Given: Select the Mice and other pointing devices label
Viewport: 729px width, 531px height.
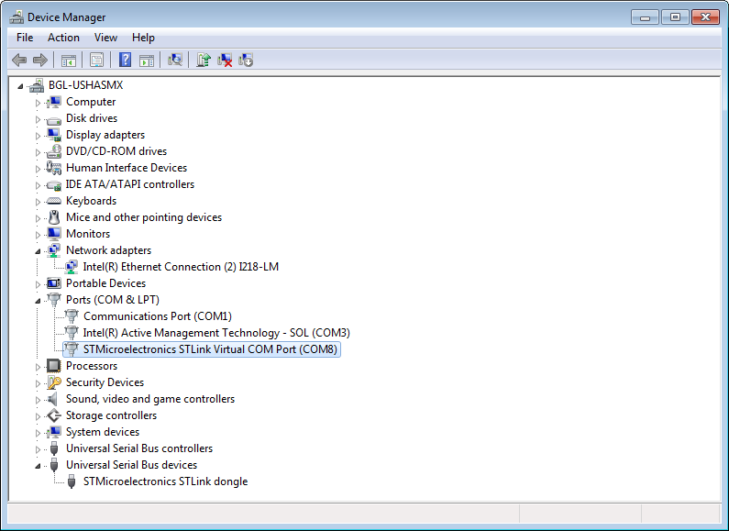Looking at the screenshot, I should (x=144, y=217).
